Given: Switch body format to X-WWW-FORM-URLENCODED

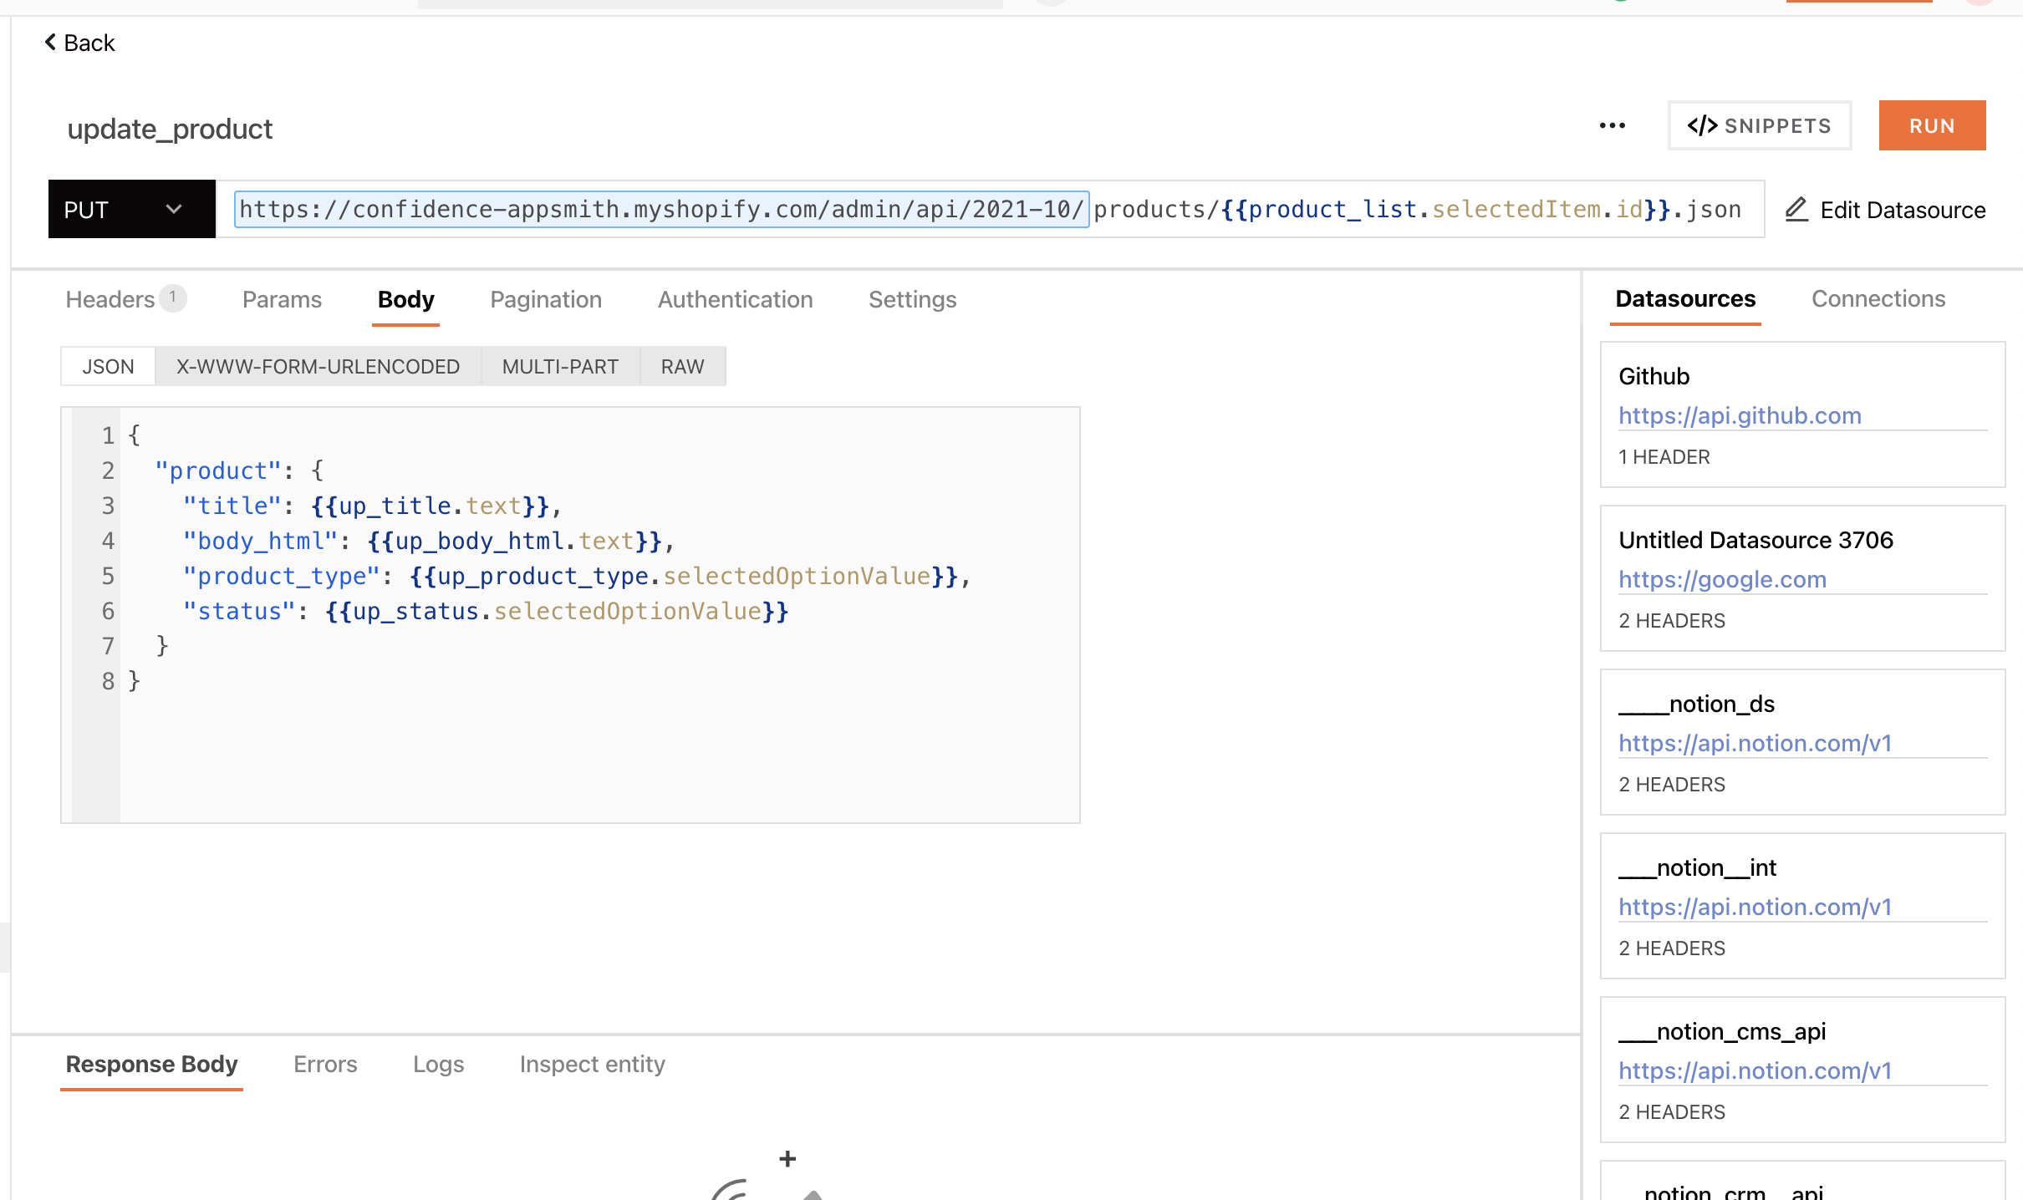Looking at the screenshot, I should tap(318, 366).
